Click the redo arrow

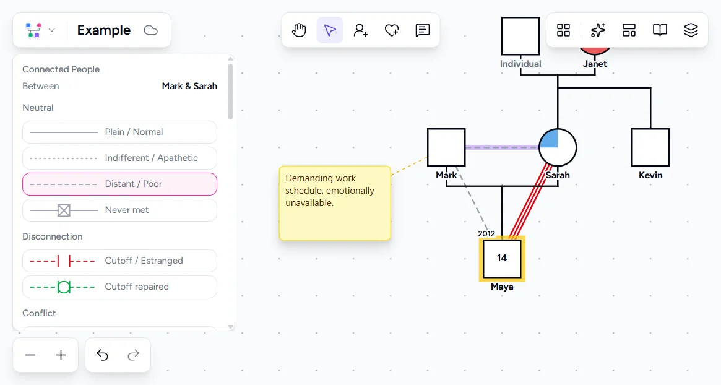133,355
